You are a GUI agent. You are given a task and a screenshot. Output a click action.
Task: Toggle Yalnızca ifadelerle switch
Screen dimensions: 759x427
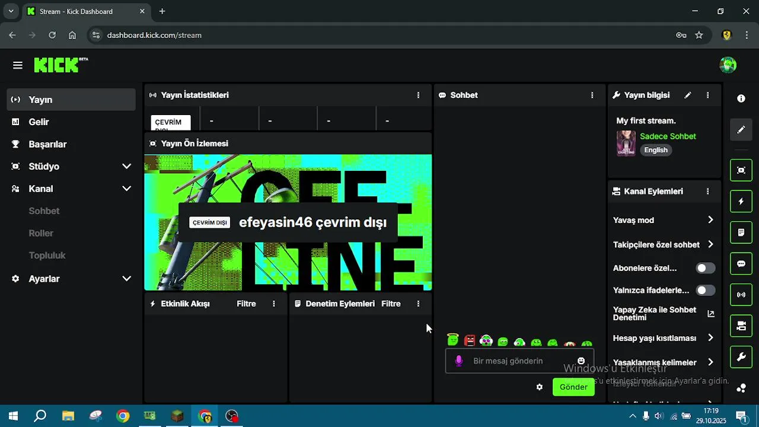pos(705,291)
